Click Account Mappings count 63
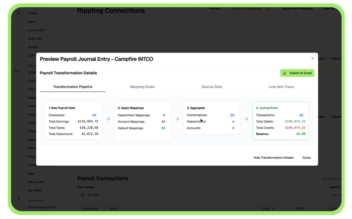 point(163,122)
